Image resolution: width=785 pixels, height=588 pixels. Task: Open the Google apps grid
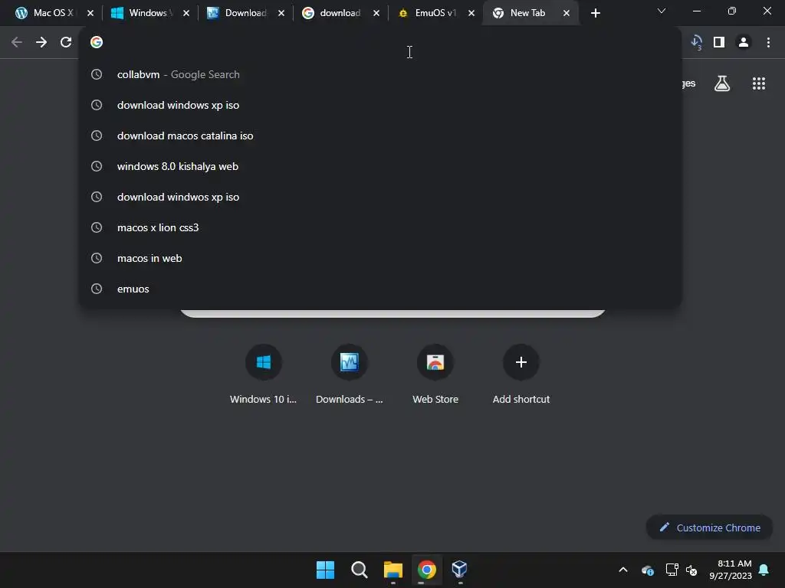758,83
